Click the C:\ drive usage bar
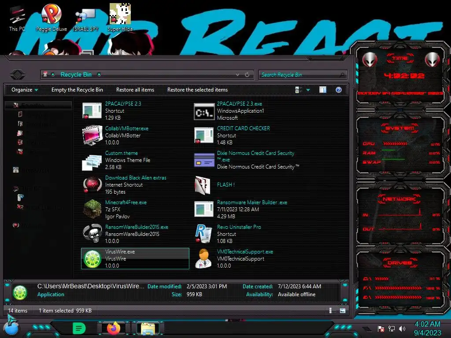451x338 pixels. [382, 279]
